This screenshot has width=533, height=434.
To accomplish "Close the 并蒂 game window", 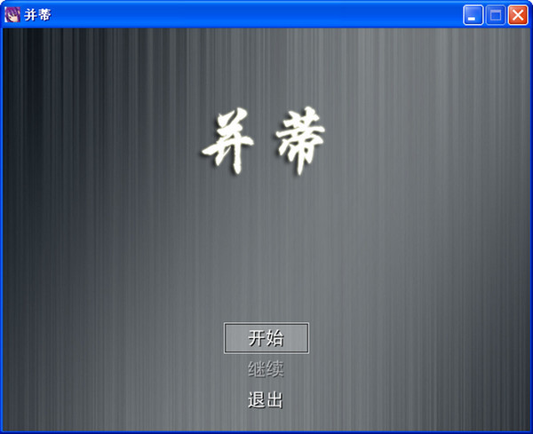I will [518, 15].
